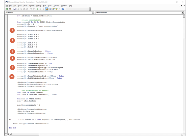This screenshot has width=190, height=136.
Task: Open the Format menu
Action: point(32,6)
